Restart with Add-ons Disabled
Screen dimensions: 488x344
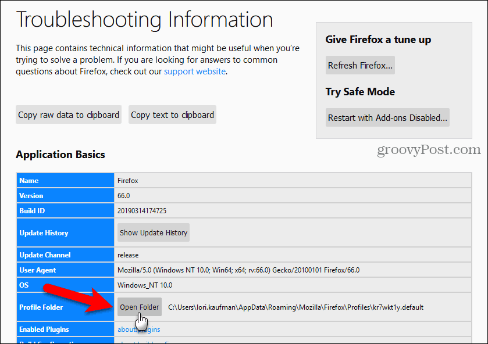(387, 117)
